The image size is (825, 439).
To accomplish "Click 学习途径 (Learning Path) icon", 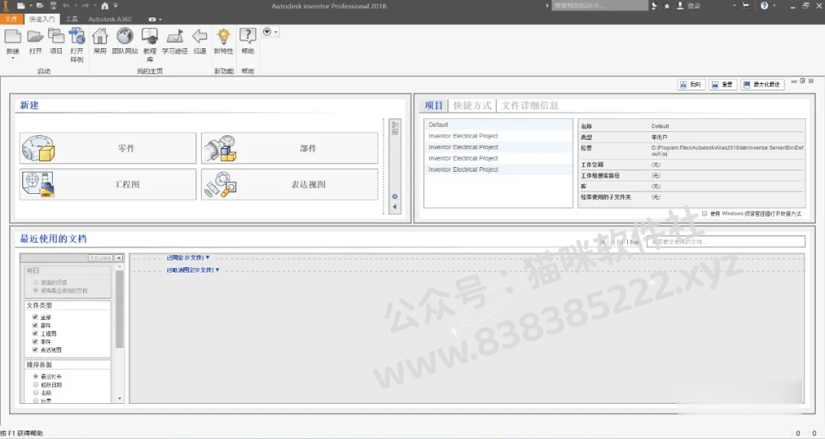I will pyautogui.click(x=175, y=37).
